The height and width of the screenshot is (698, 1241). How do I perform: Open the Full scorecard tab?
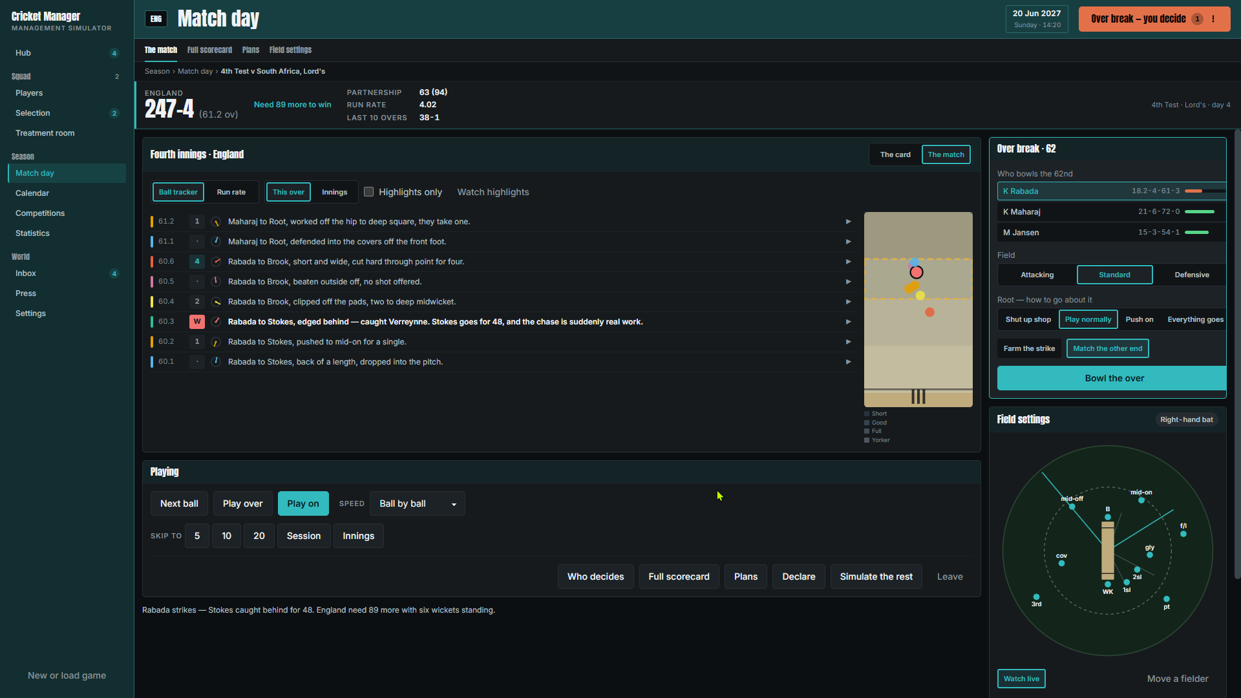(209, 50)
